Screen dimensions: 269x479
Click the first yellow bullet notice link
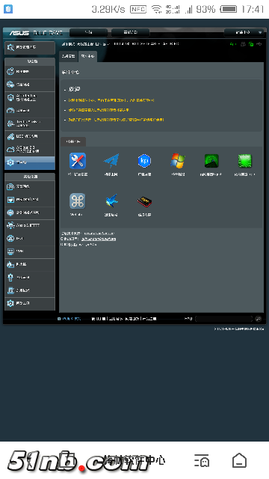click(111, 100)
